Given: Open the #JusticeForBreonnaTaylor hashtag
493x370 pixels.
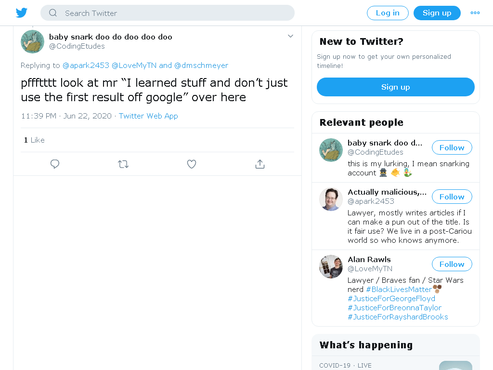Looking at the screenshot, I should click(395, 308).
